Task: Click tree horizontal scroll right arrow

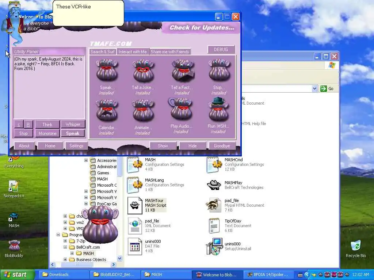Action: point(114,264)
